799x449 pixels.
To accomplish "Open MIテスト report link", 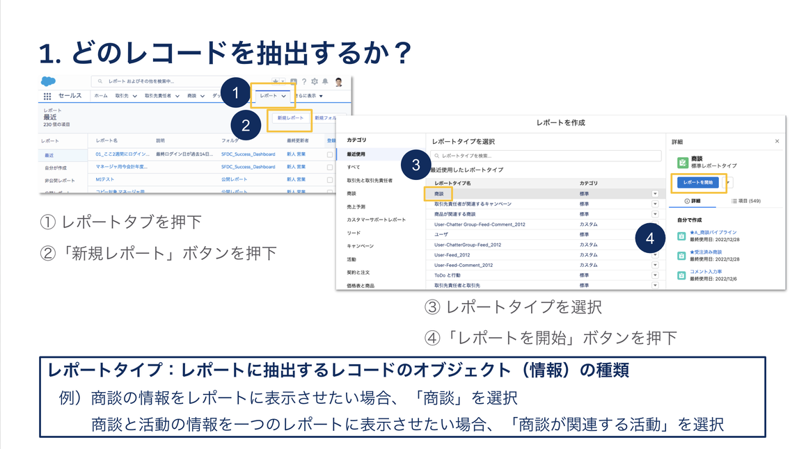I will click(x=105, y=180).
